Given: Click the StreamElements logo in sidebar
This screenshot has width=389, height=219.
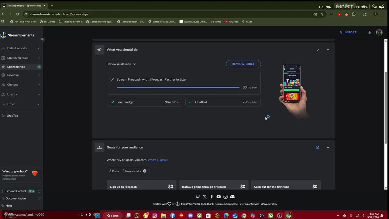Looking at the screenshot, I should (x=17, y=35).
